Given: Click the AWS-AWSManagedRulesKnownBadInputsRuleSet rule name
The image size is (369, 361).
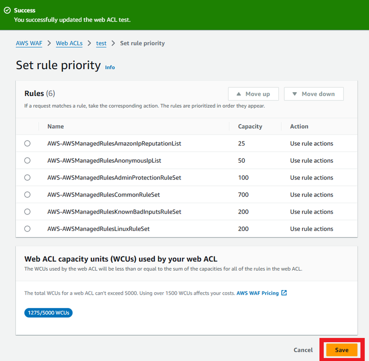Looking at the screenshot, I should pos(114,212).
